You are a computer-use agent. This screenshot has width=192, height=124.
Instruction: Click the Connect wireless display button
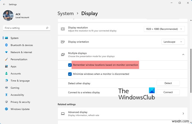click(168, 92)
